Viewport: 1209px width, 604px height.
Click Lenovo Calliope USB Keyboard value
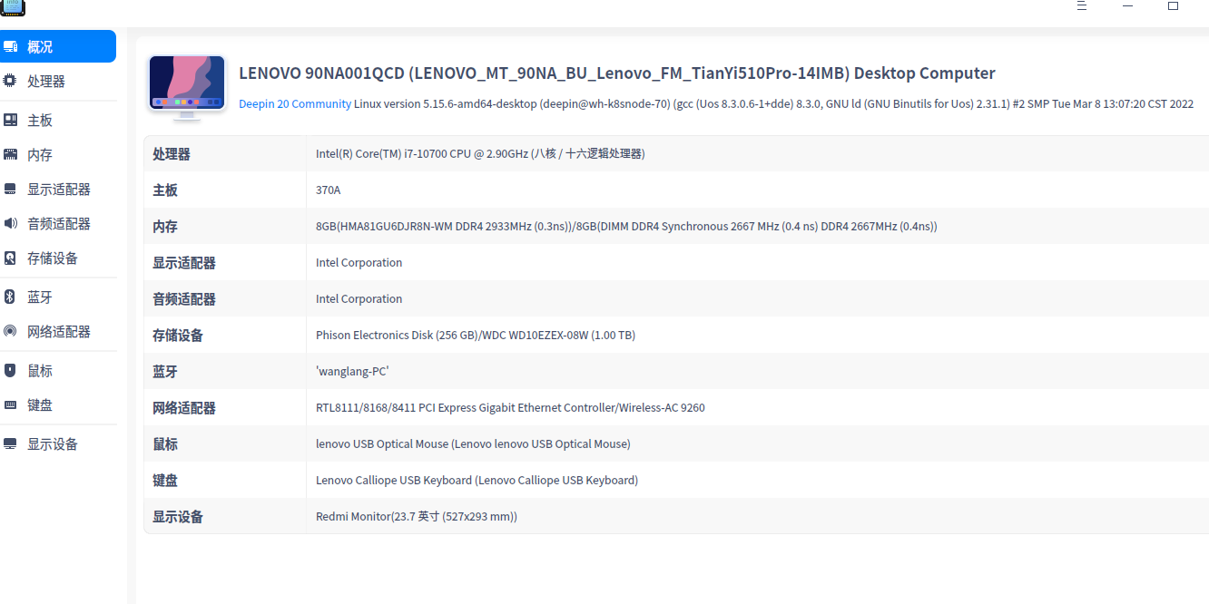pyautogui.click(x=477, y=481)
